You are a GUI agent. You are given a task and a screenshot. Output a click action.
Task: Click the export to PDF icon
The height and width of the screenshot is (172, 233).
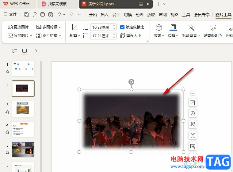click(34, 14)
